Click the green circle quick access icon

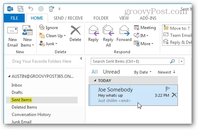tap(41, 9)
